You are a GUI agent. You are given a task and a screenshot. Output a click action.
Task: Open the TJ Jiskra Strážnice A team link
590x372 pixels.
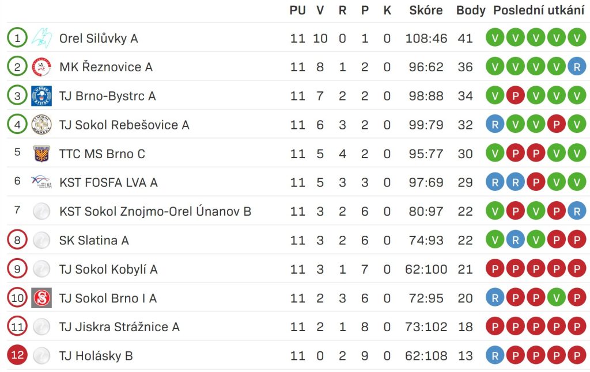tap(119, 327)
